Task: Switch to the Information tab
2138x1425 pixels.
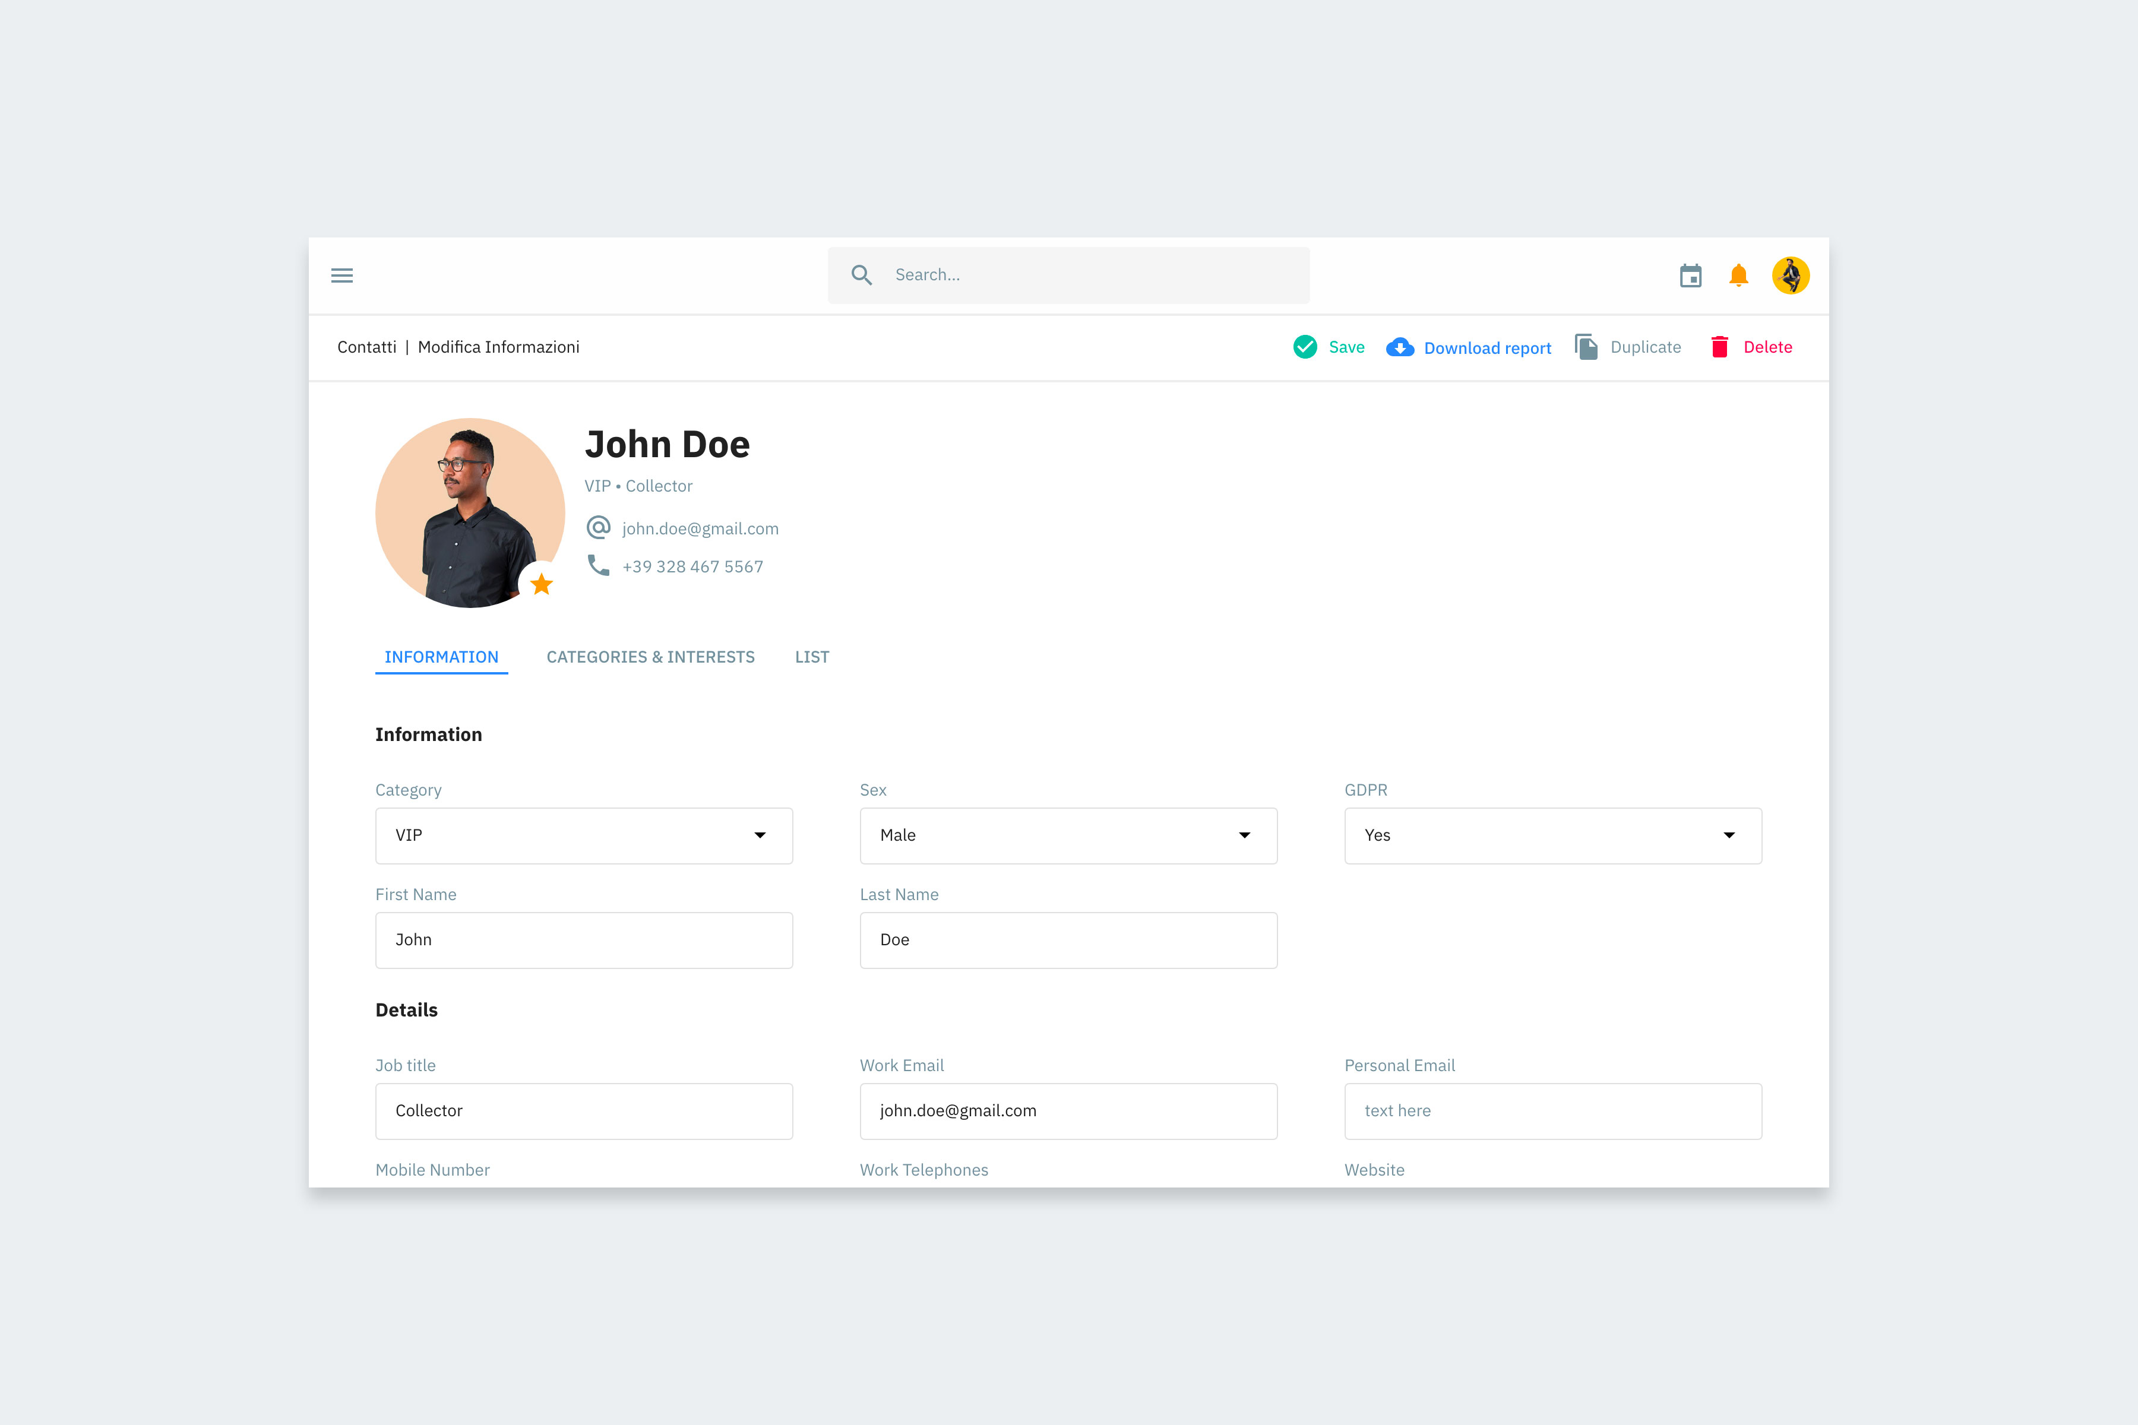Action: (441, 657)
